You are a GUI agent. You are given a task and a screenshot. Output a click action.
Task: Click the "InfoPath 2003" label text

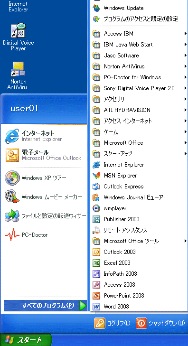point(120,274)
